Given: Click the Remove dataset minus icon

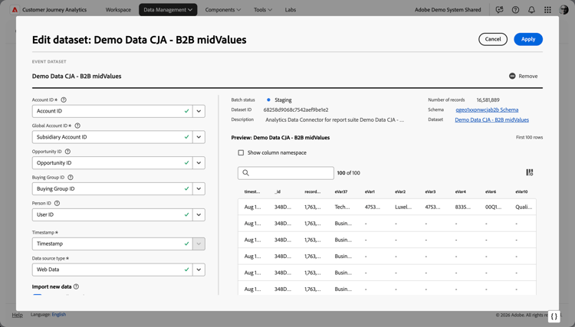Looking at the screenshot, I should (512, 76).
